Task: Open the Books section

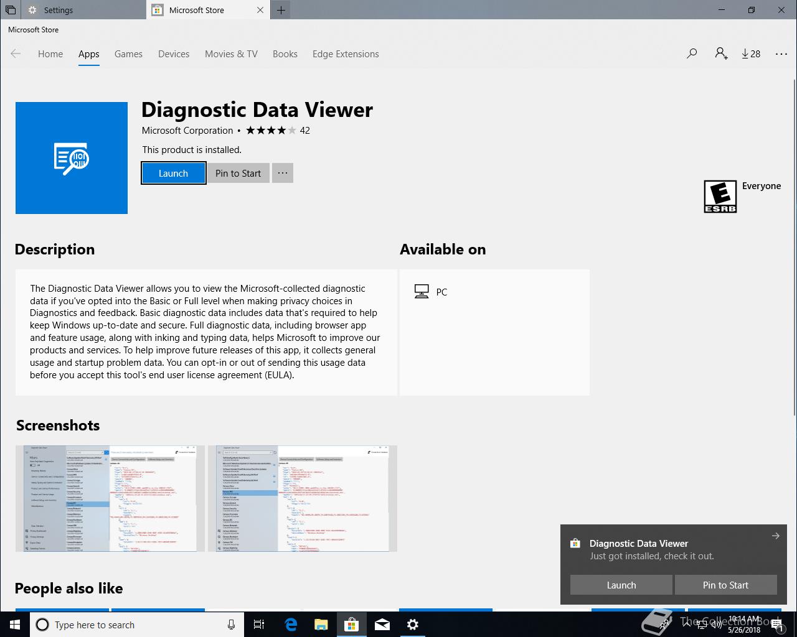Action: point(285,54)
